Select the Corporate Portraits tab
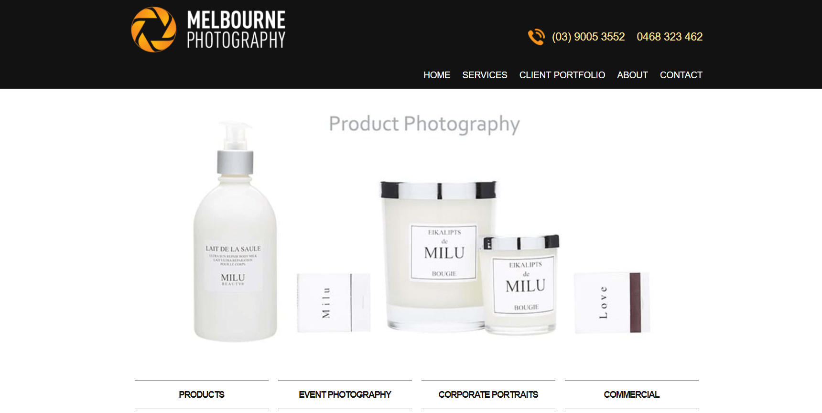The image size is (822, 413). [x=488, y=394]
